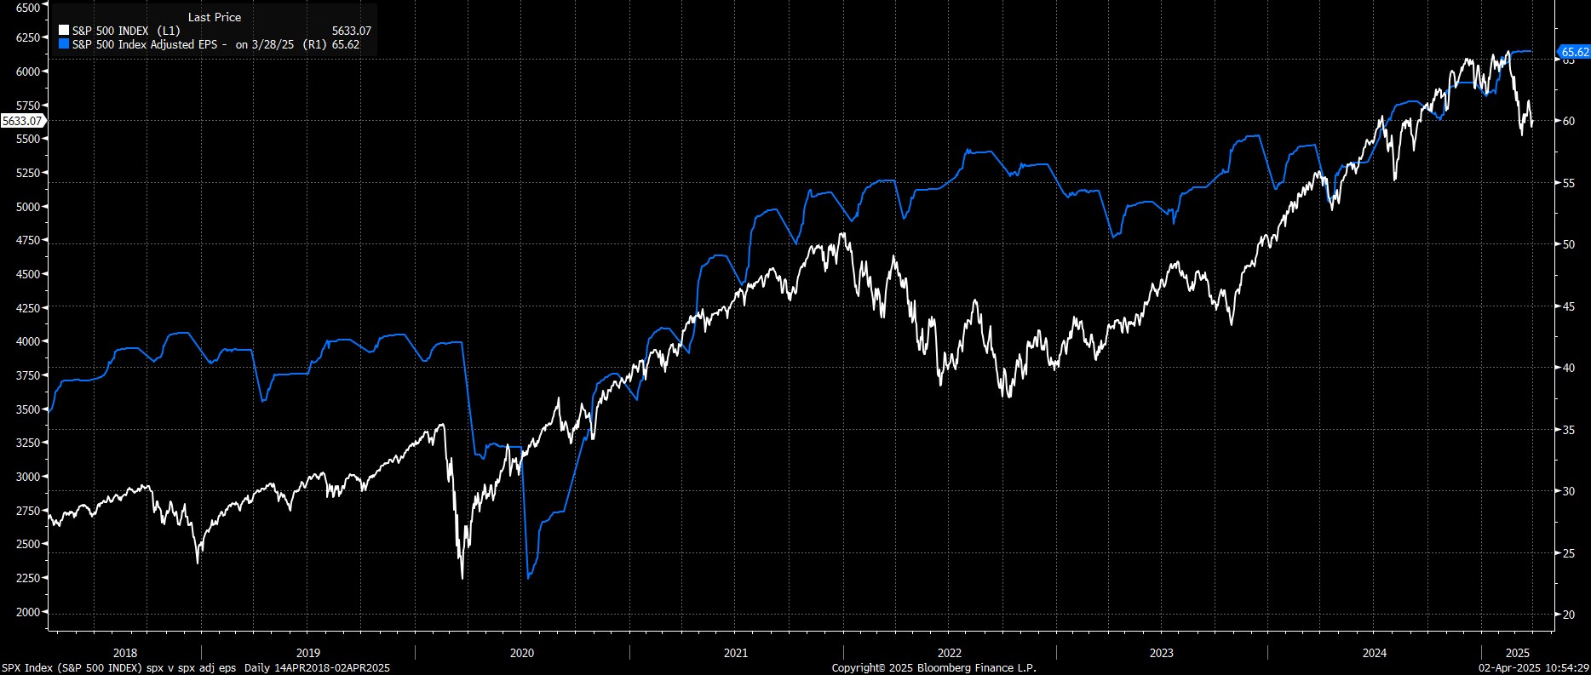Viewport: 1591px width, 675px height.
Task: Click the 2019 year label on time axis
Action: pos(308,654)
